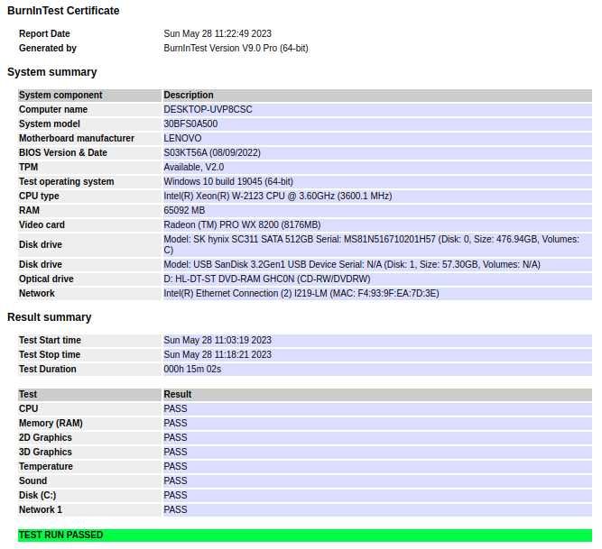The height and width of the screenshot is (549, 602).
Task: Click the LENOVO motherboard manufacturer value
Action: pos(182,139)
